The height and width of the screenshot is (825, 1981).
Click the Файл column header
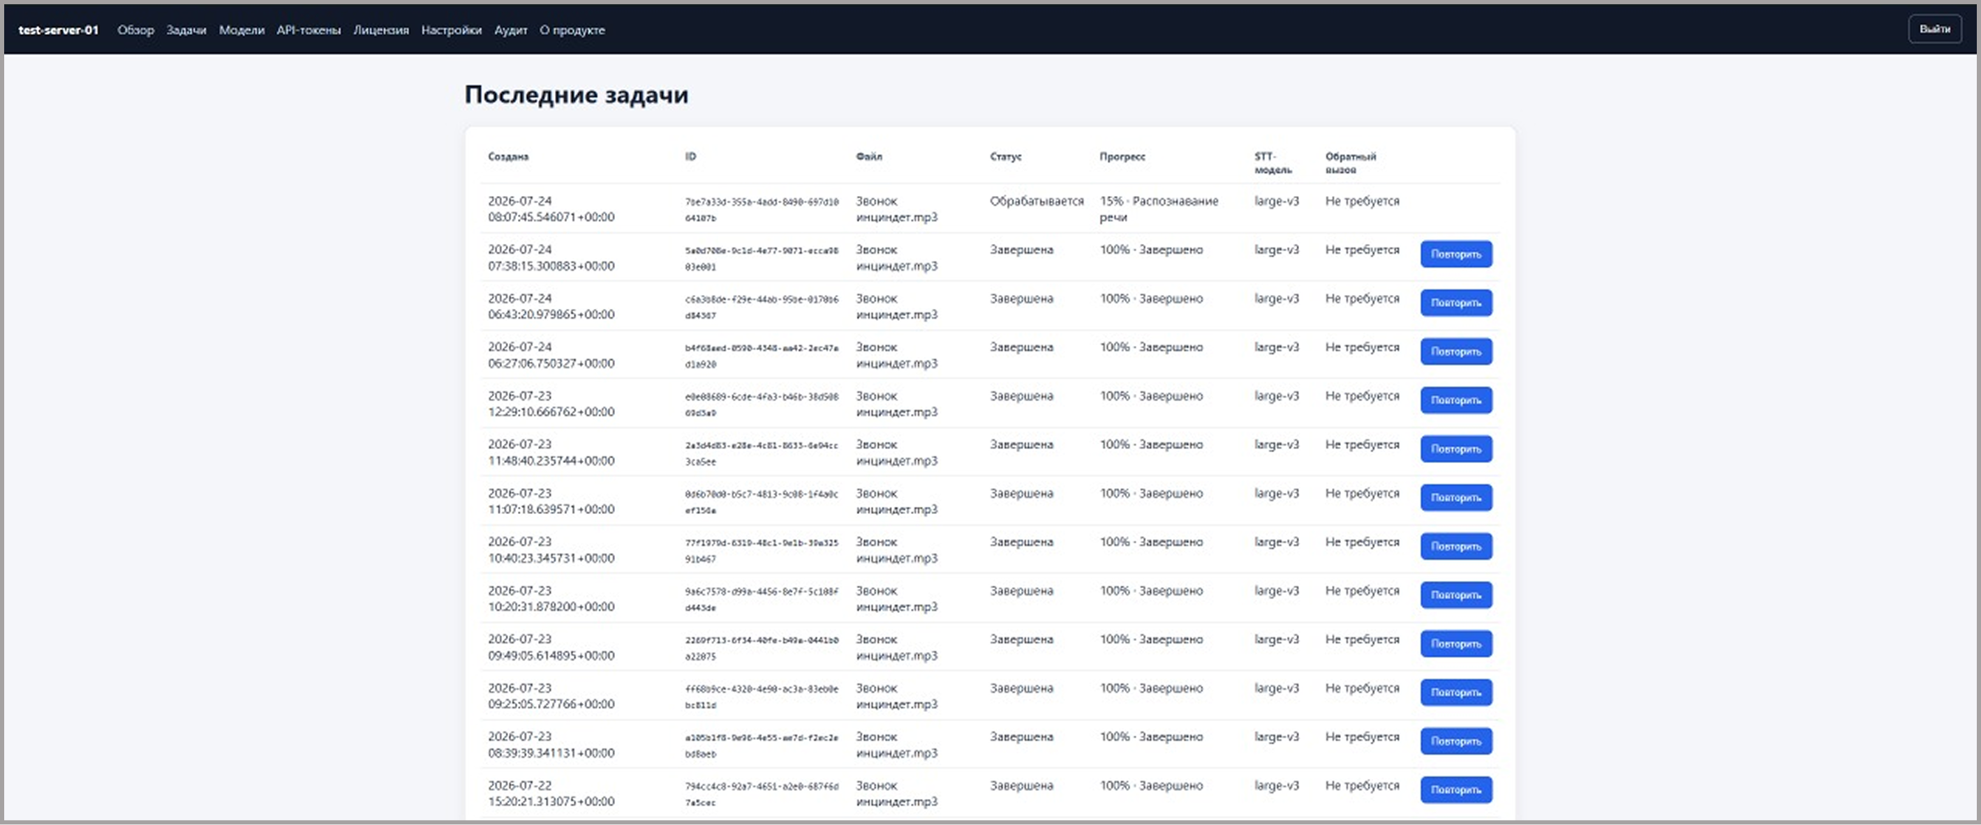[869, 157]
